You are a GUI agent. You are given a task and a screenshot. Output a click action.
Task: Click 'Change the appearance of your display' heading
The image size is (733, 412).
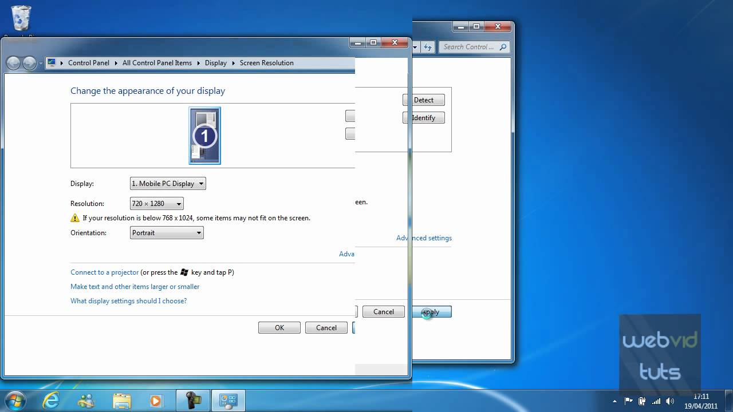click(148, 91)
